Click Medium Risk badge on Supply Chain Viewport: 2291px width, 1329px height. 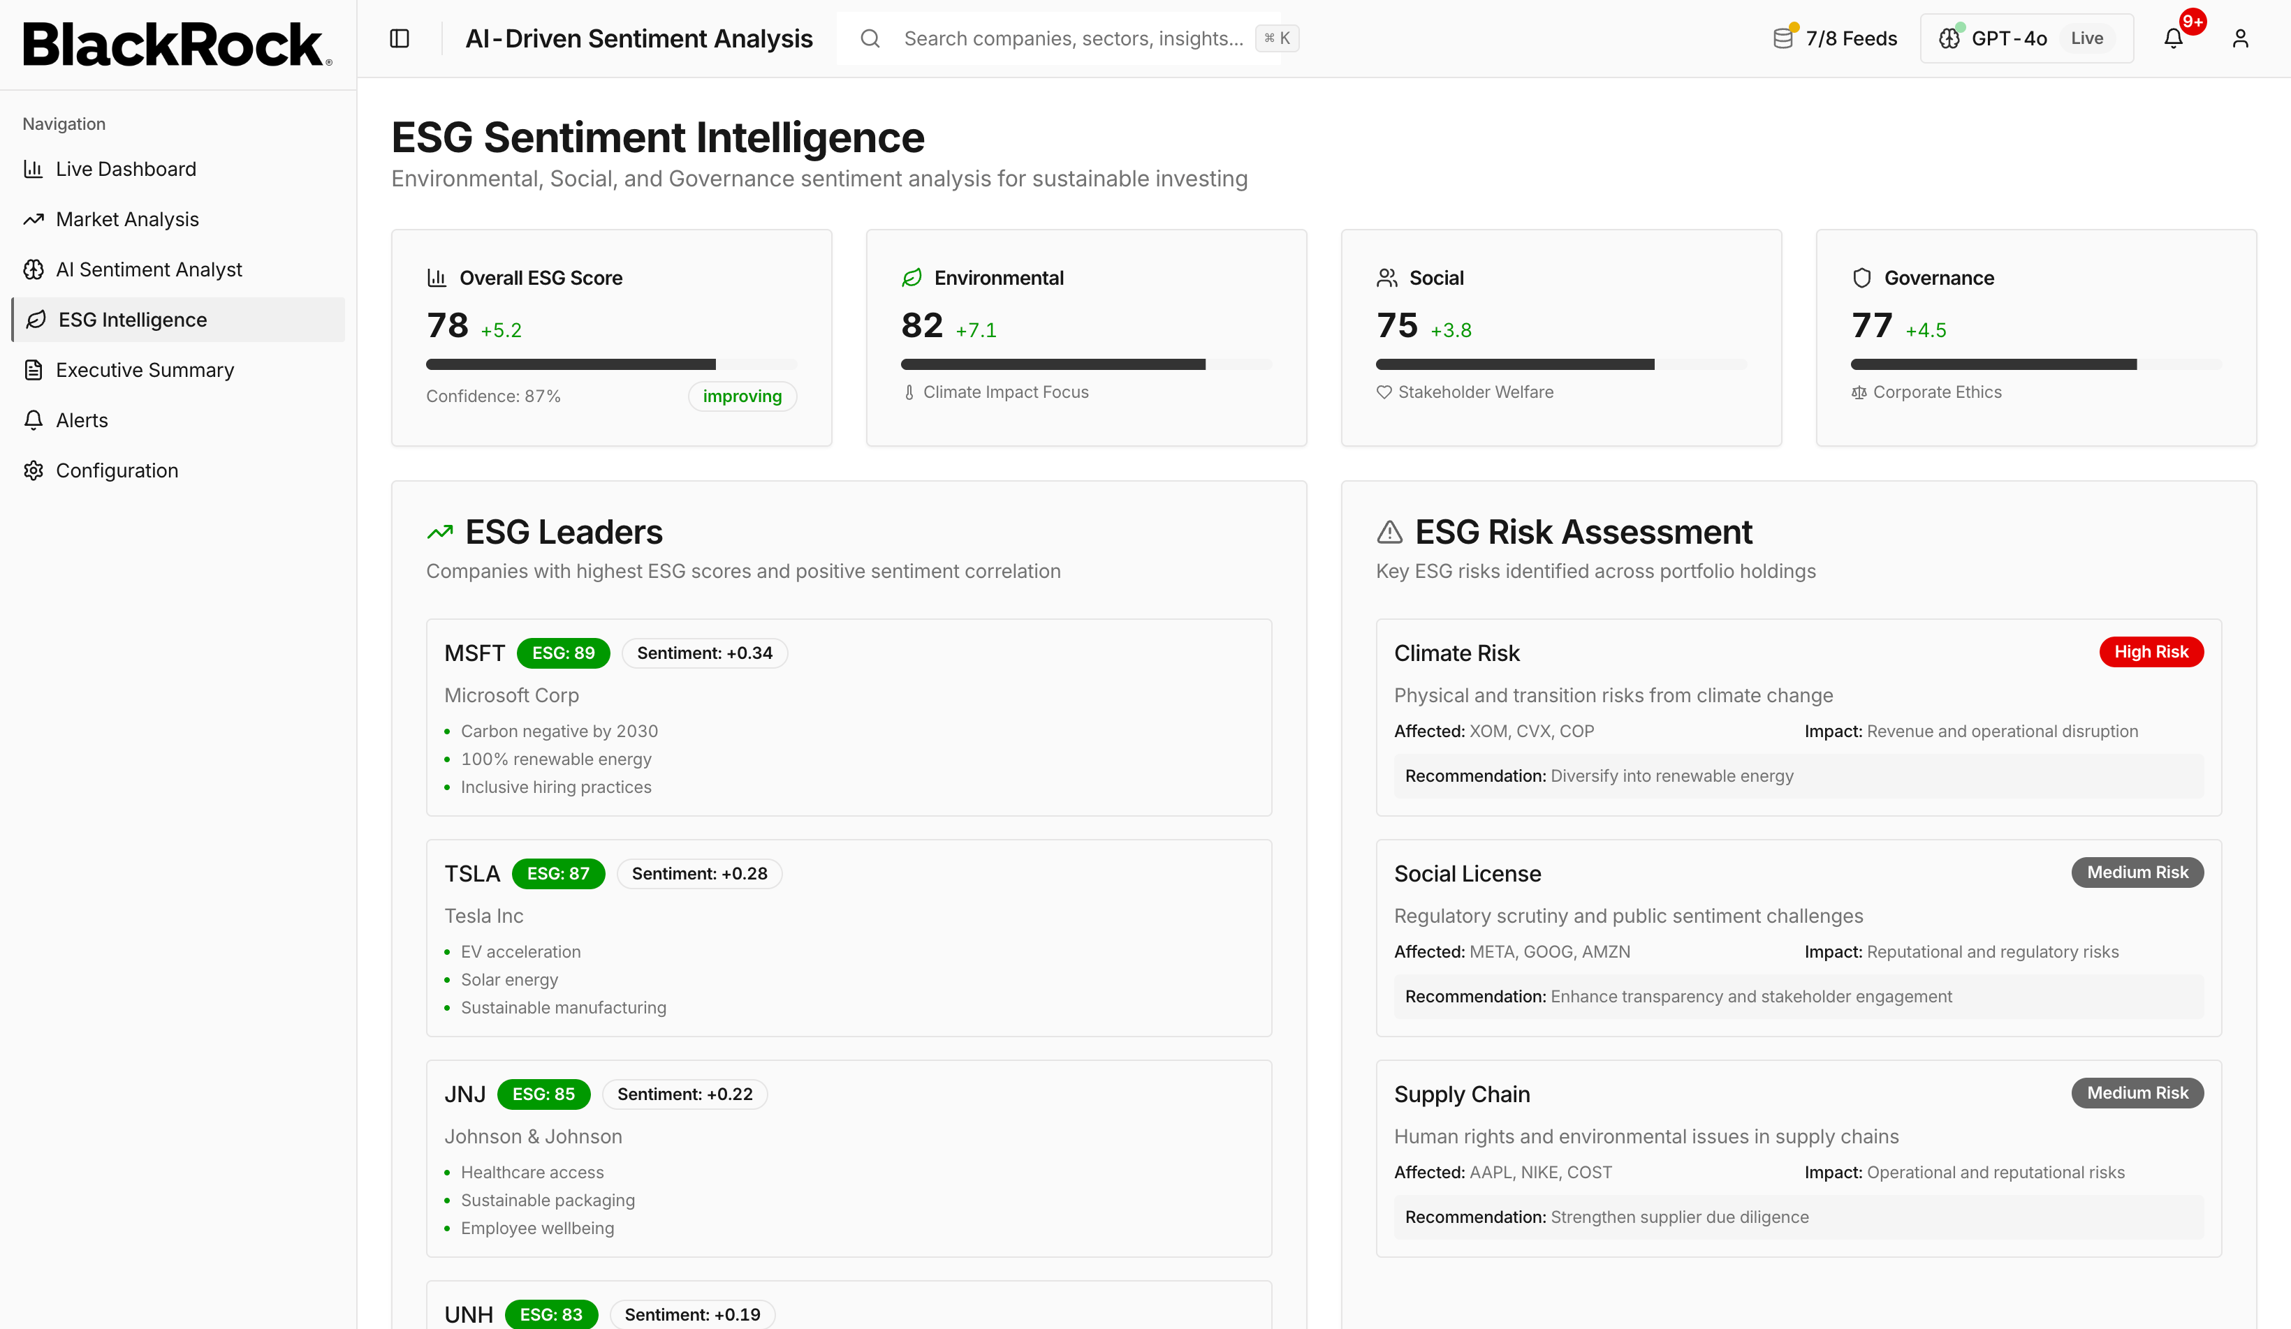[x=2137, y=1093]
